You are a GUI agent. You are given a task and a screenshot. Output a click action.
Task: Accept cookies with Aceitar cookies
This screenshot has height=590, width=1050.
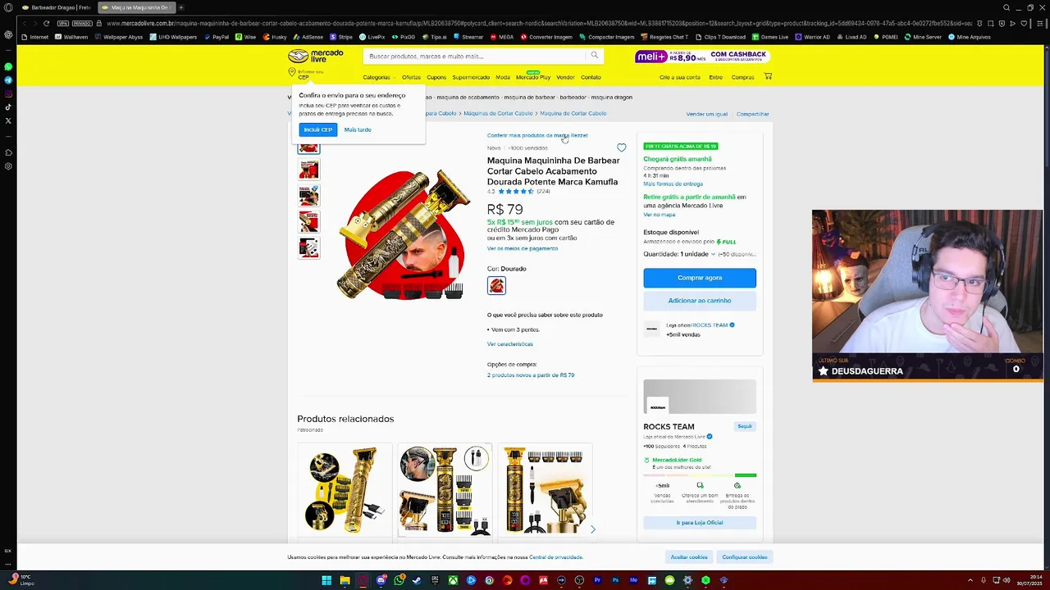click(x=689, y=557)
